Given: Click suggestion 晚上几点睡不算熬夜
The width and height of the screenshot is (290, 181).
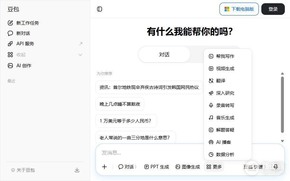Looking at the screenshot, I should (x=120, y=104).
